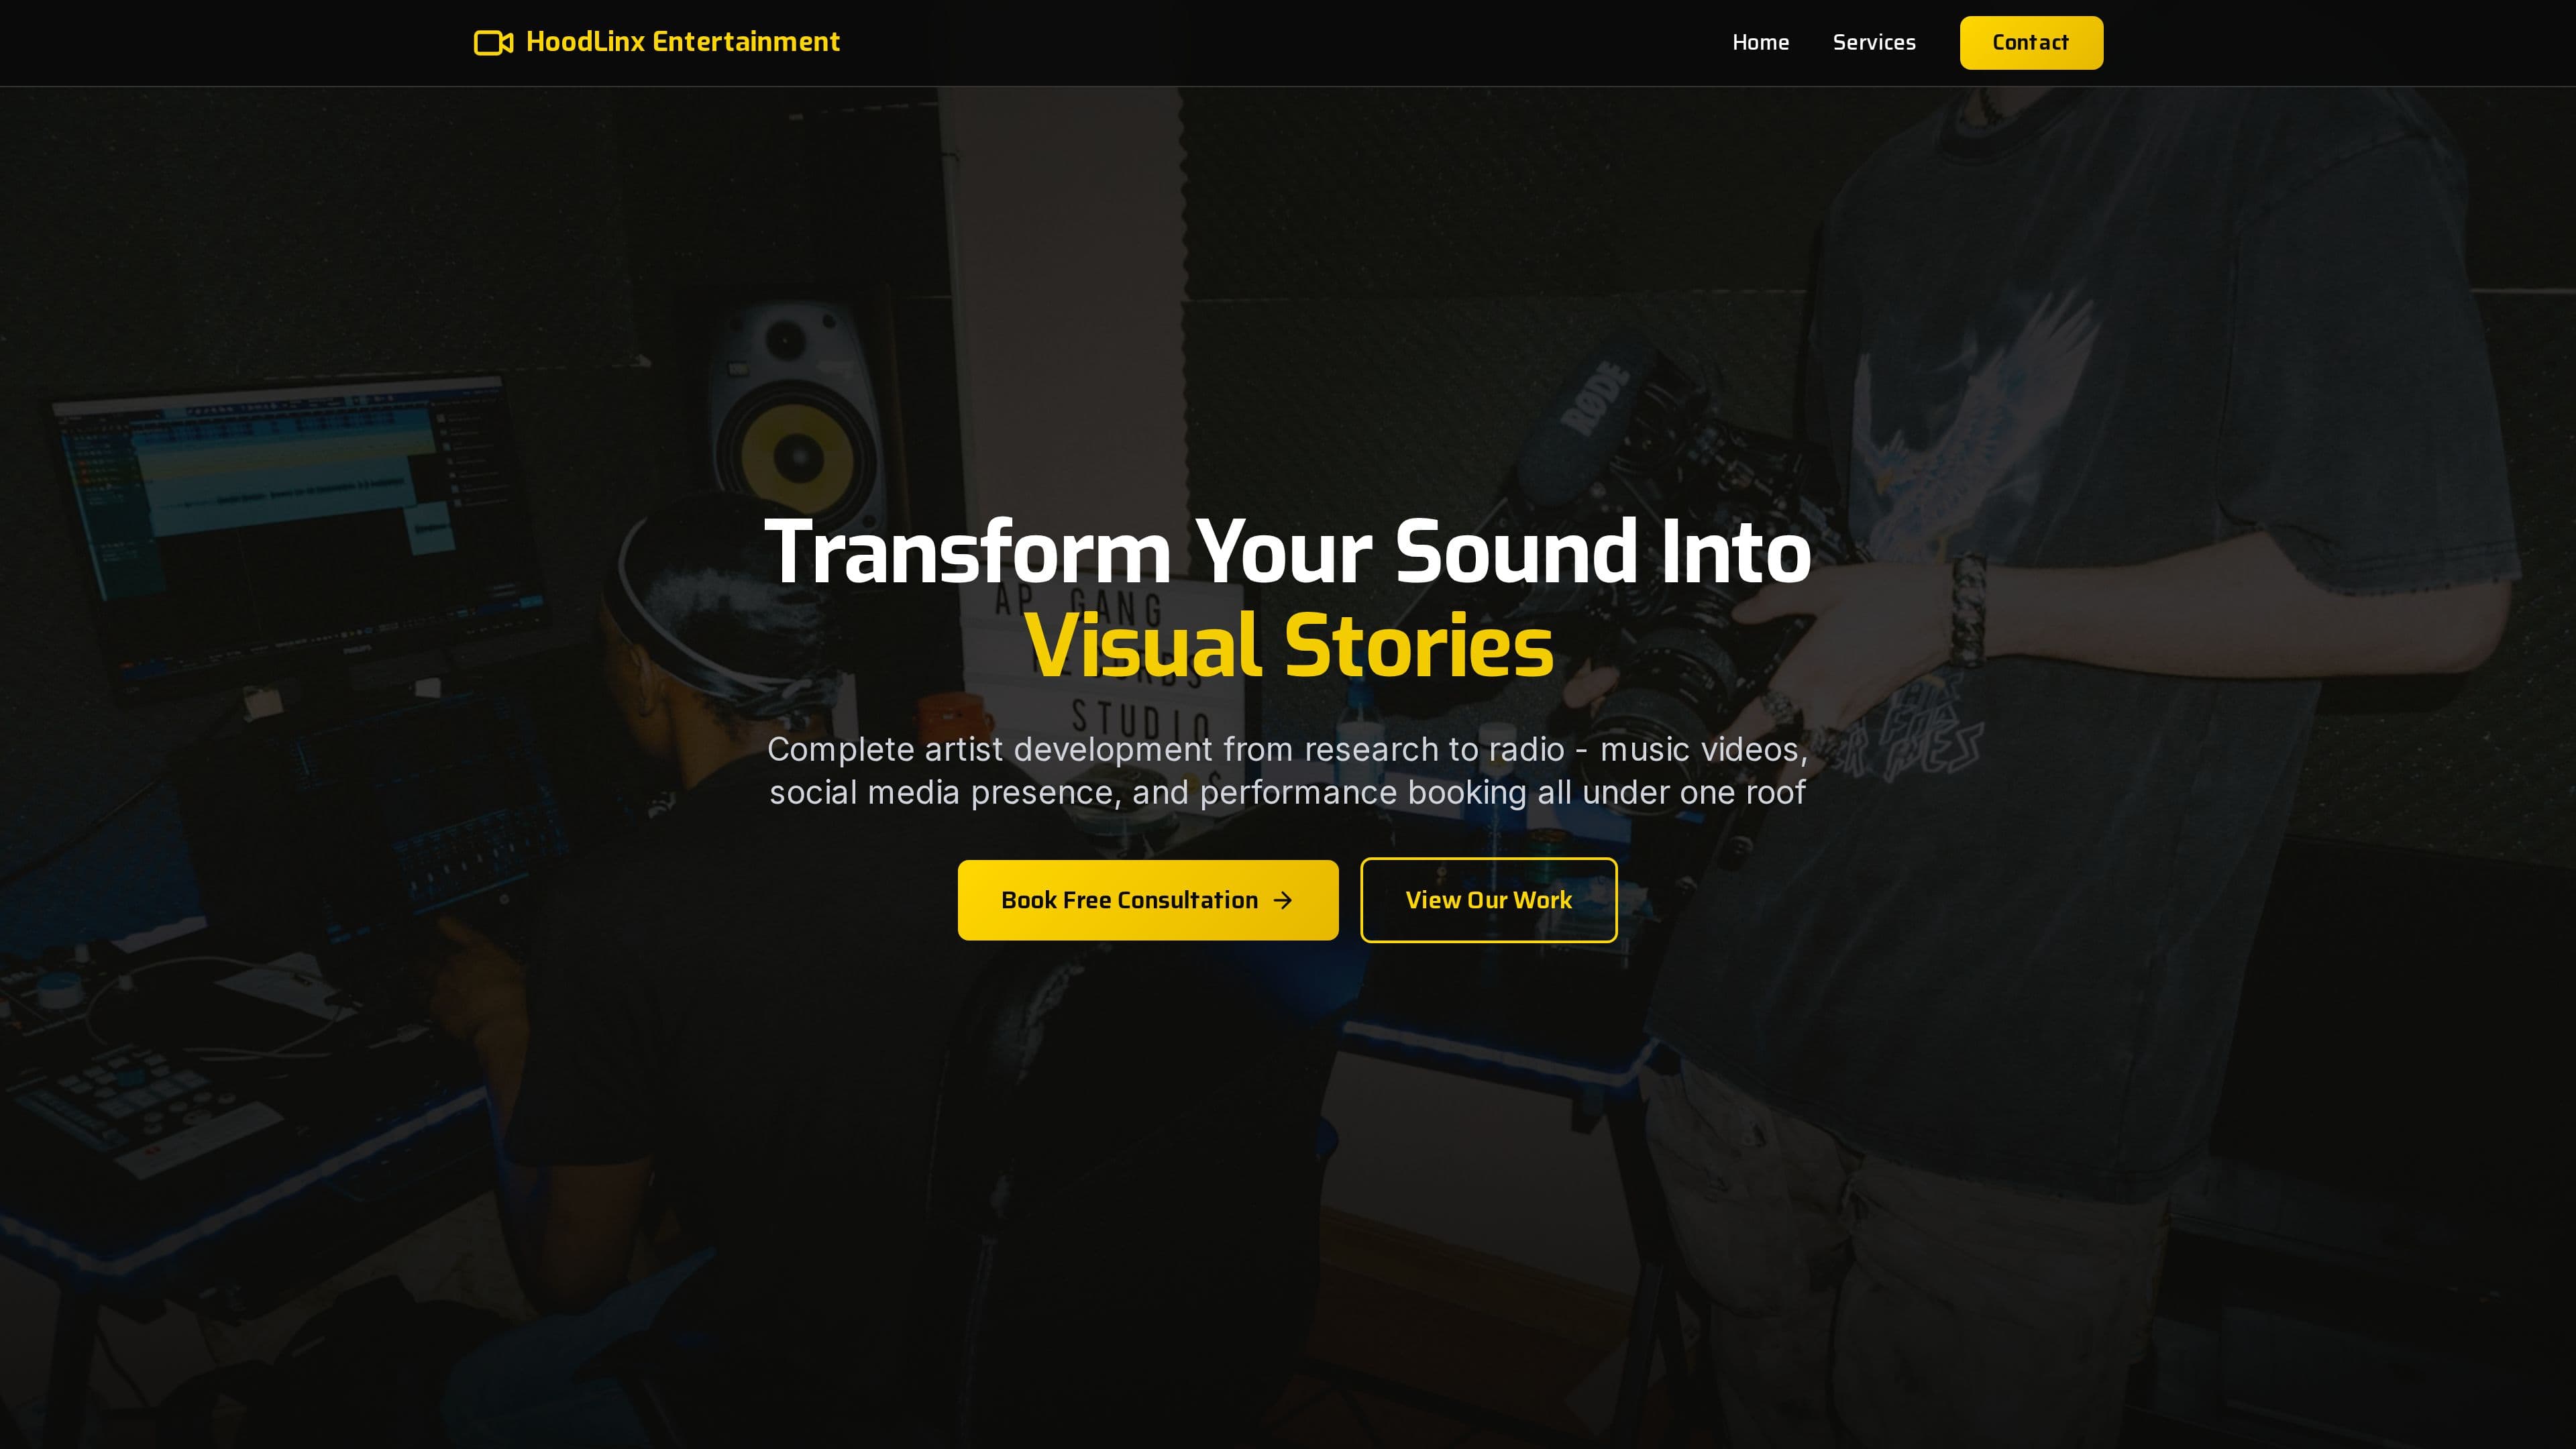Click the arrow icon on the Book Free Consultation button
This screenshot has width=2576, height=1449.
[x=1283, y=900]
